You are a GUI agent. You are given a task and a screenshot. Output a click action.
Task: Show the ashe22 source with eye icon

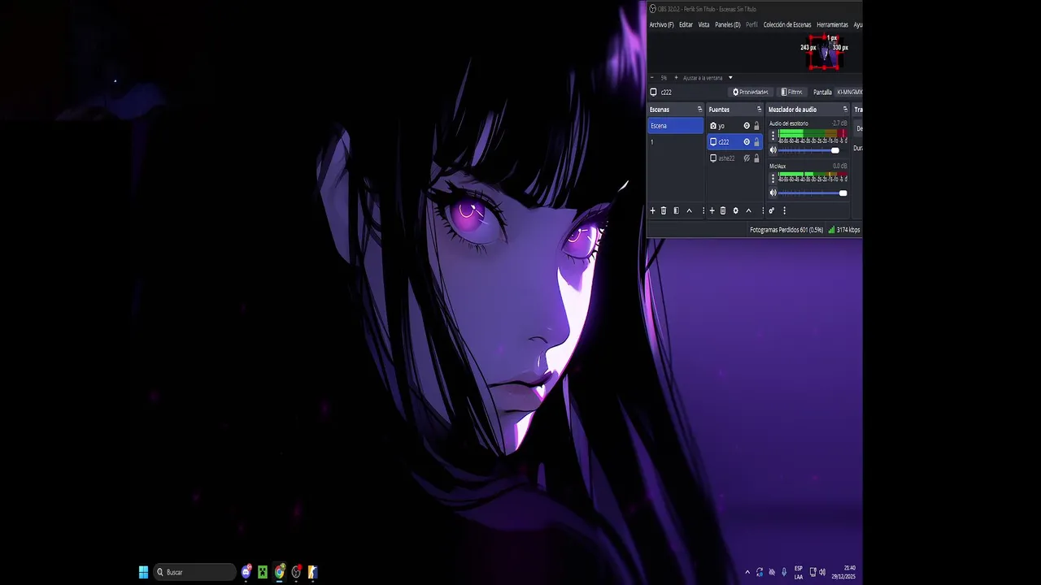(747, 158)
